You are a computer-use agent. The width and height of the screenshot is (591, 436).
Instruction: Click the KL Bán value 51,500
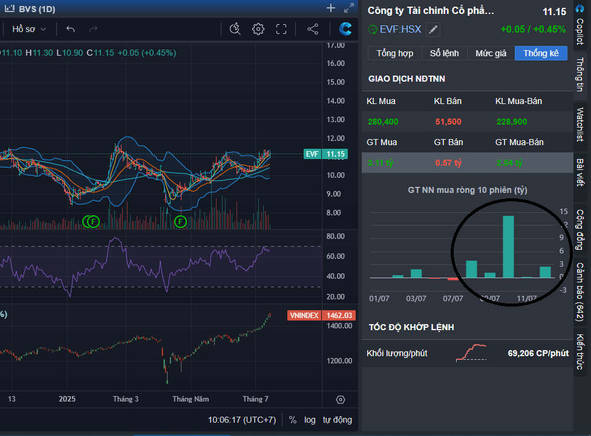(x=448, y=122)
